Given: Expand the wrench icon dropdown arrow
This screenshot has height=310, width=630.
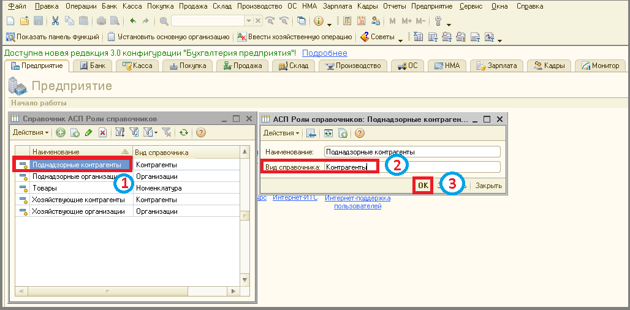Looking at the screenshot, I should click(449, 24).
